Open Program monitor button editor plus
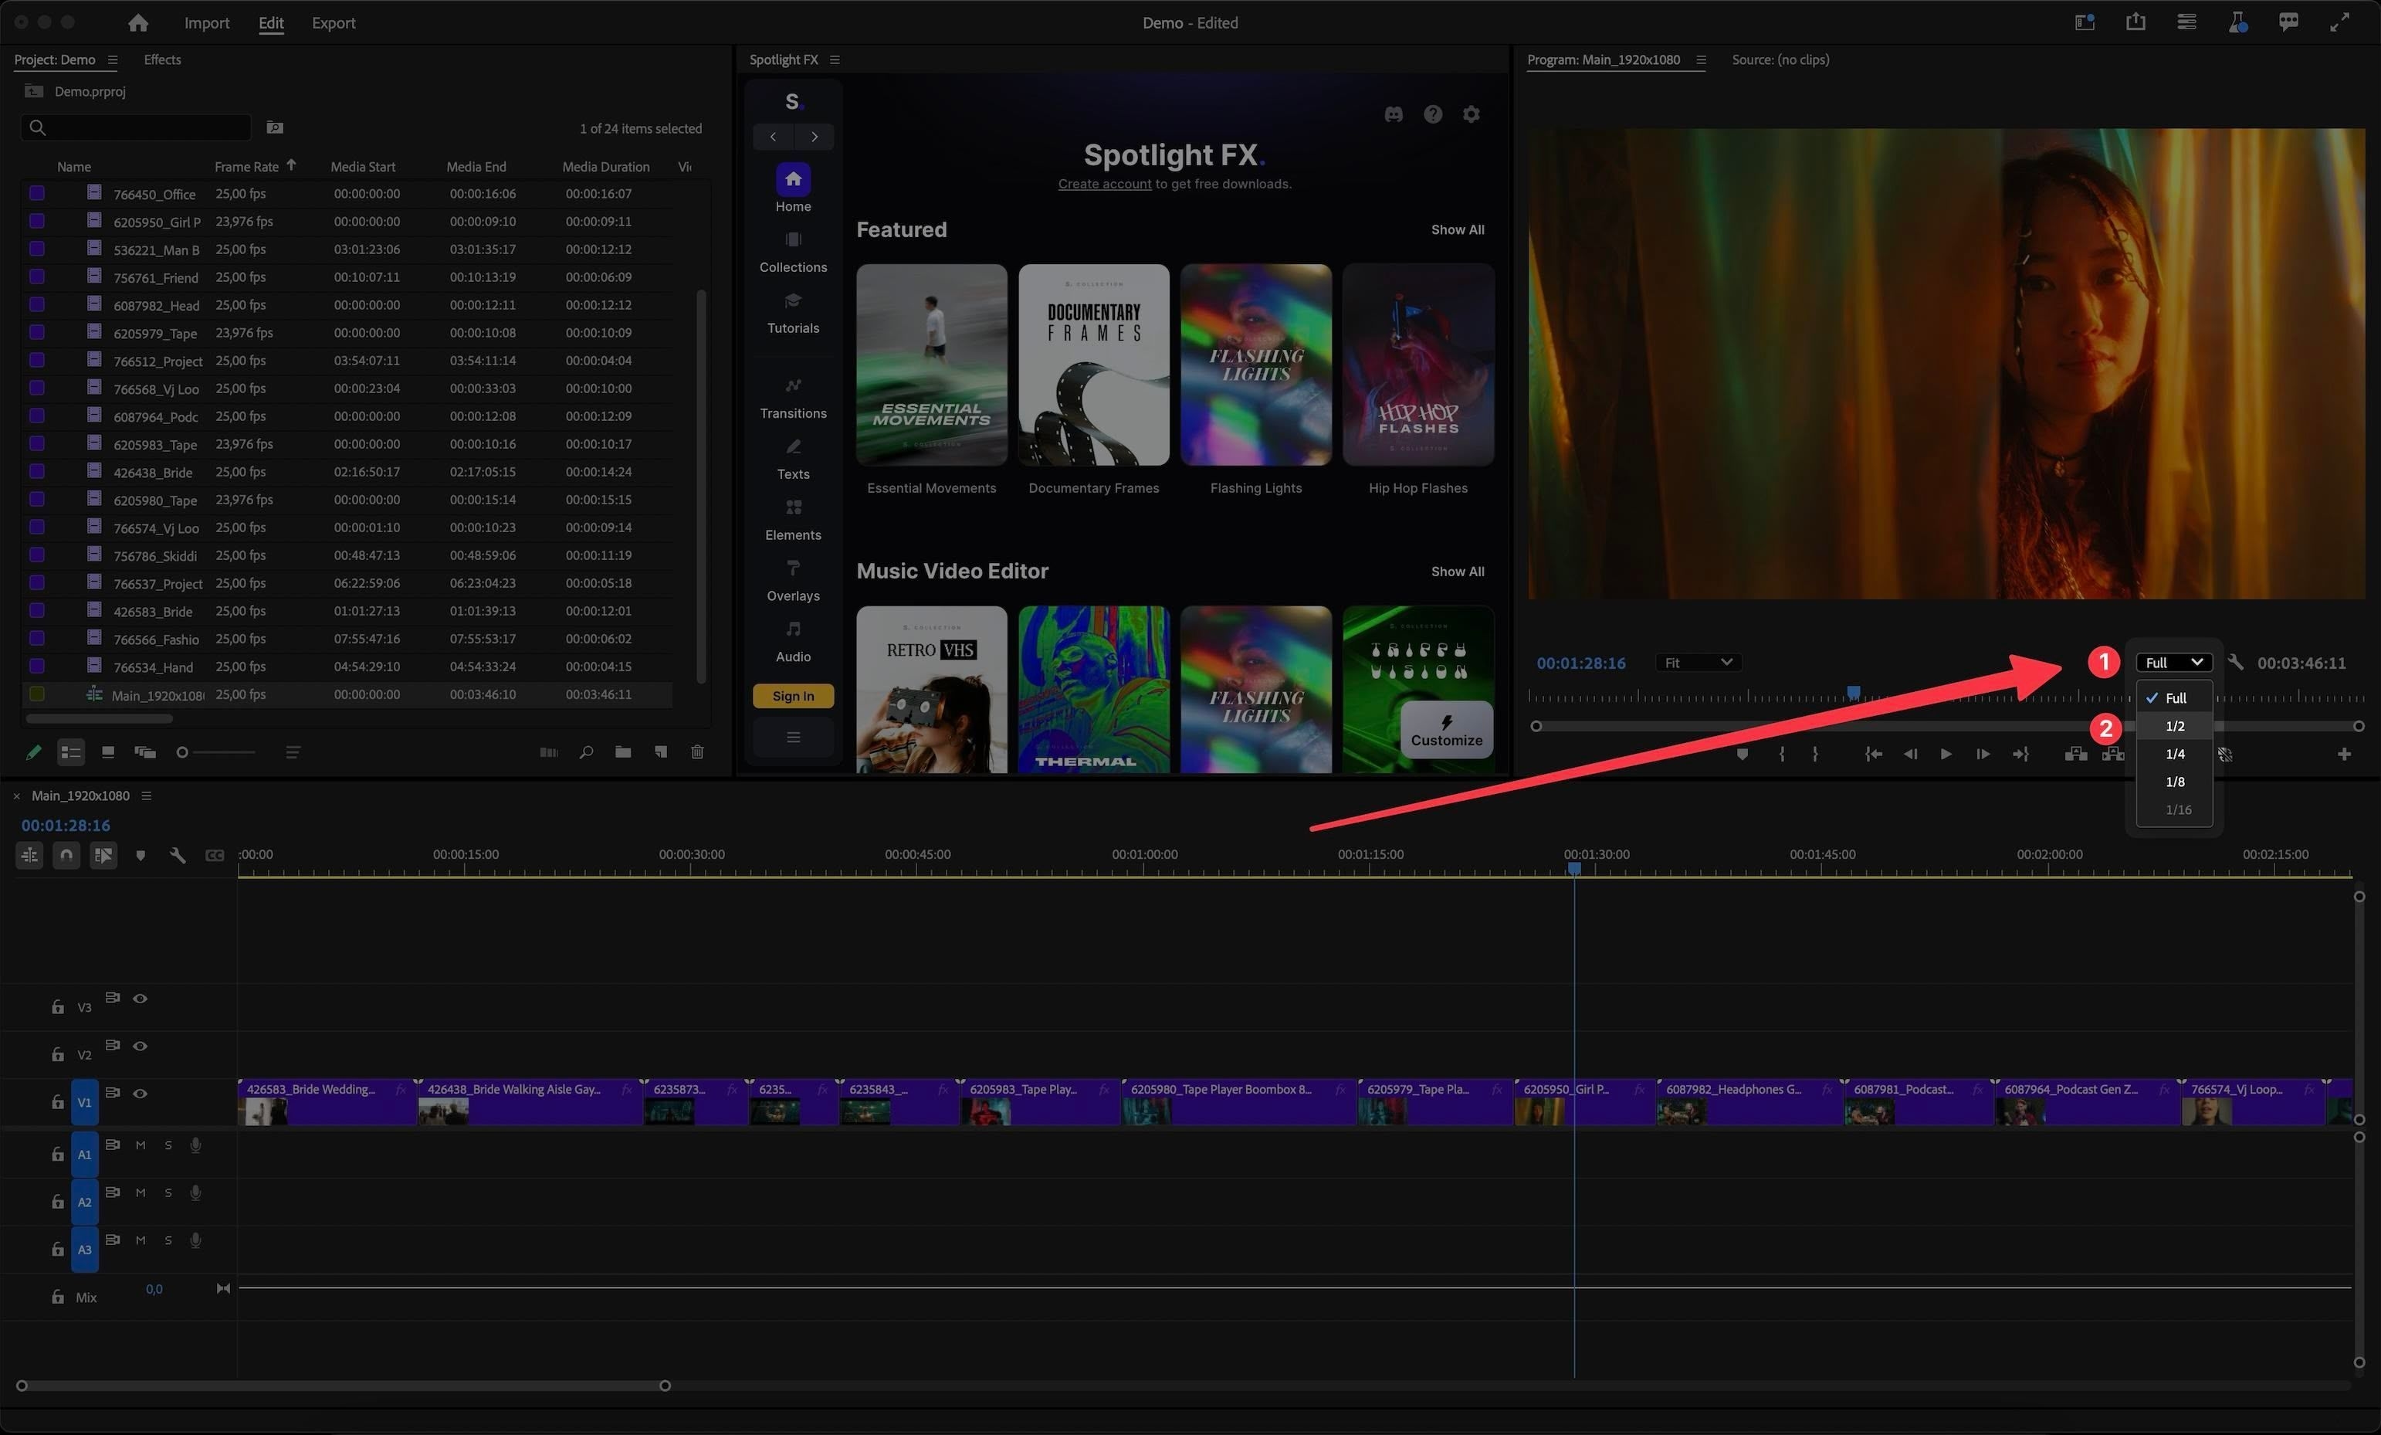The height and width of the screenshot is (1435, 2381). pyautogui.click(x=2343, y=755)
